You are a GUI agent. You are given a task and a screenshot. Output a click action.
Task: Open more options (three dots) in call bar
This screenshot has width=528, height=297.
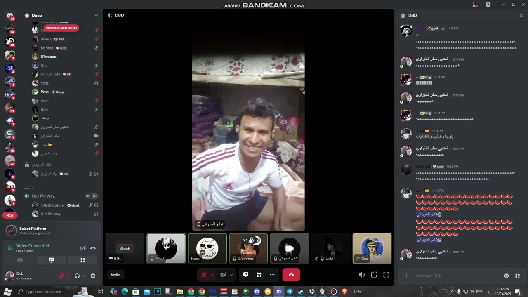[272, 275]
